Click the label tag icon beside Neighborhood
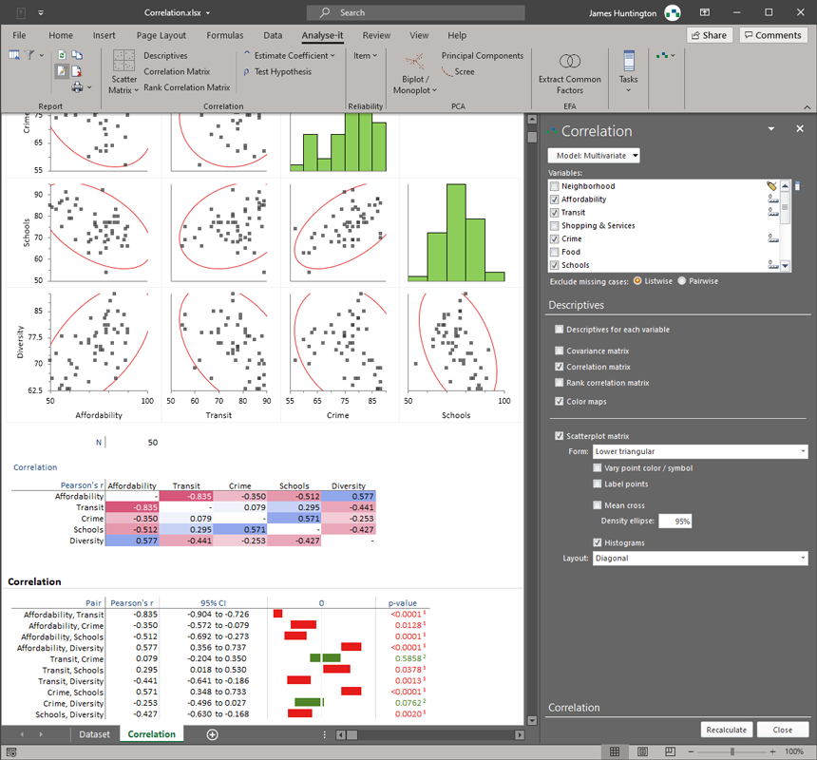The image size is (817, 760). click(772, 186)
